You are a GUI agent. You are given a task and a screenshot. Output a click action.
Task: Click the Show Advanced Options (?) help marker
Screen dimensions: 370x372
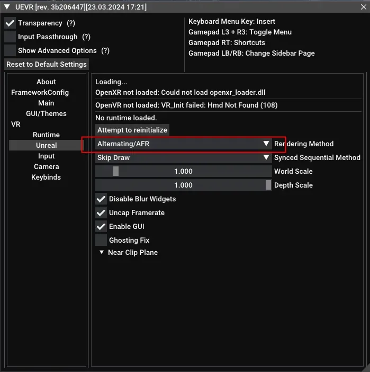point(105,50)
